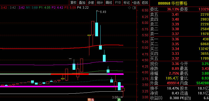The image size is (209, 101).
Task: Select the P3: 5.09 indicator label
Action: click(x=70, y=8)
